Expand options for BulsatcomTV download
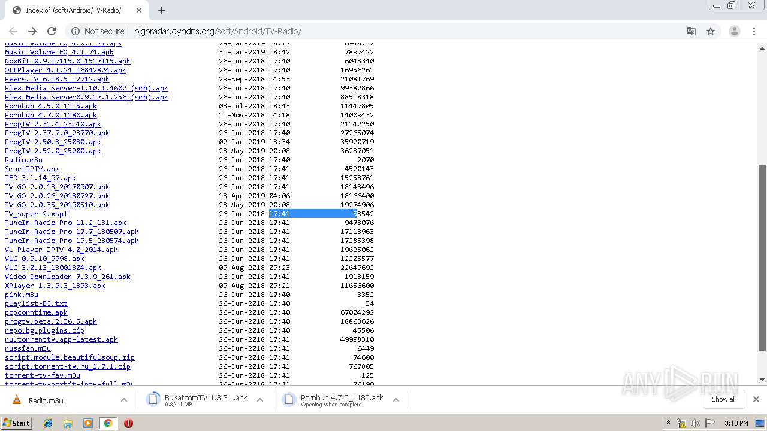 click(x=260, y=400)
